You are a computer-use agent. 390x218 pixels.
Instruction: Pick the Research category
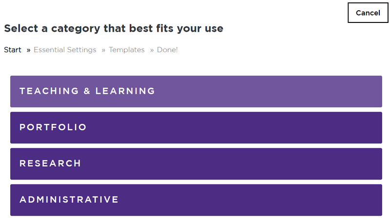[x=196, y=164]
